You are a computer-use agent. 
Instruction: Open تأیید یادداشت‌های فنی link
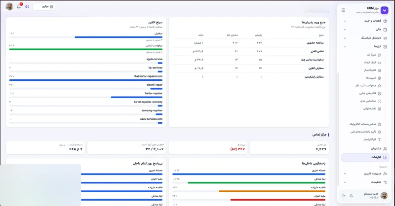pos(363,132)
